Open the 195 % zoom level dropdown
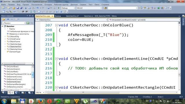The width and height of the screenshot is (185, 104). (44, 92)
